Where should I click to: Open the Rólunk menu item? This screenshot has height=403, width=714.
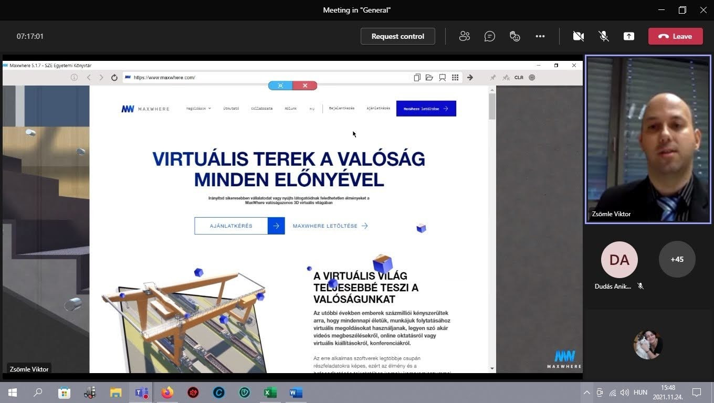[290, 109]
